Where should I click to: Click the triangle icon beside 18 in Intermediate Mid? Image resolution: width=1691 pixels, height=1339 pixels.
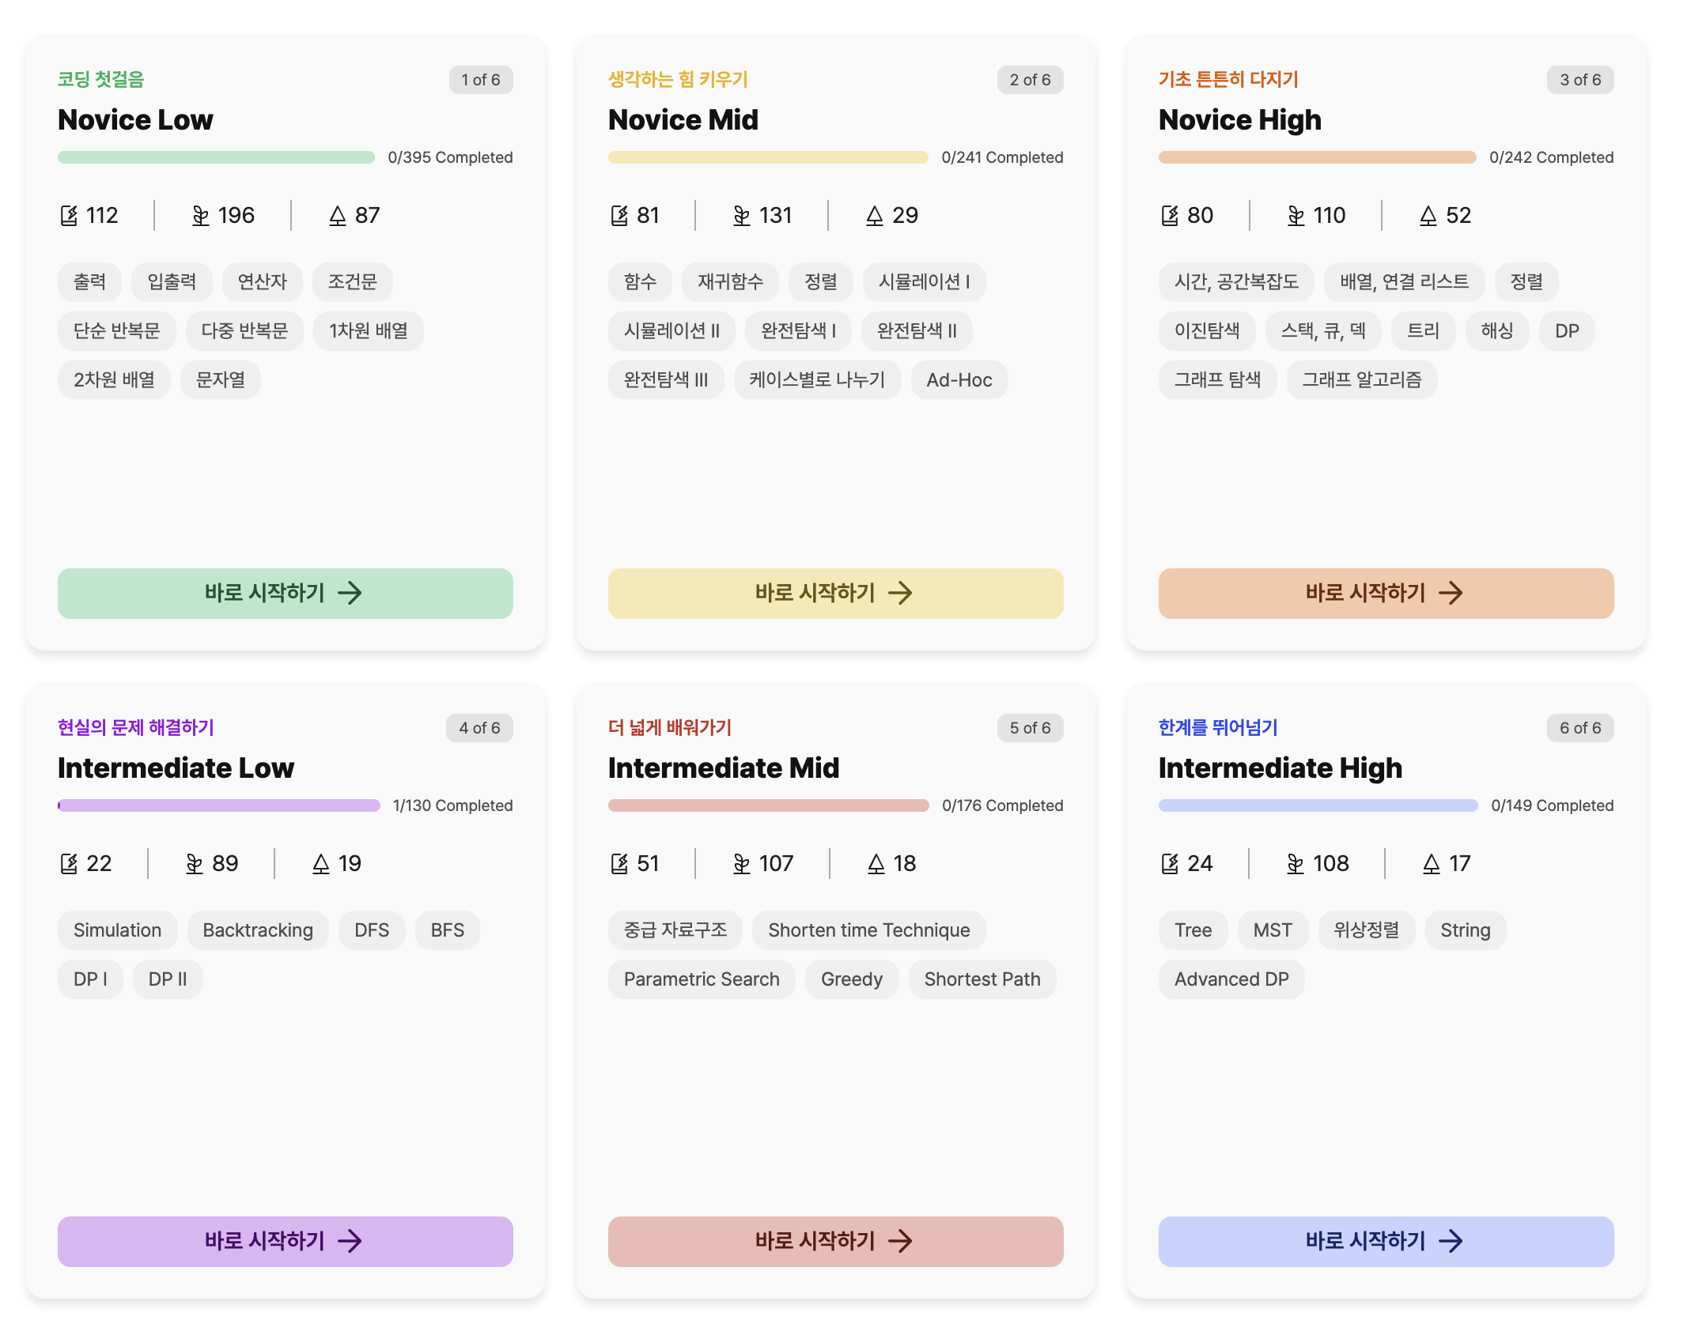(x=876, y=864)
